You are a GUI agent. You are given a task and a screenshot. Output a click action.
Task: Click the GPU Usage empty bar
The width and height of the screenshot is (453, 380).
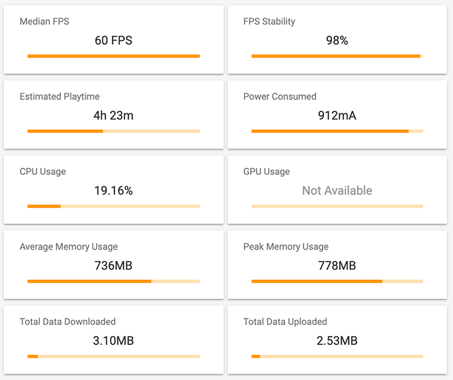tap(337, 206)
